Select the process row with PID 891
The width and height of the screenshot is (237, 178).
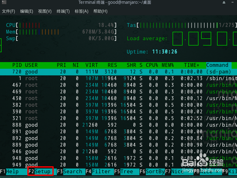118,131
